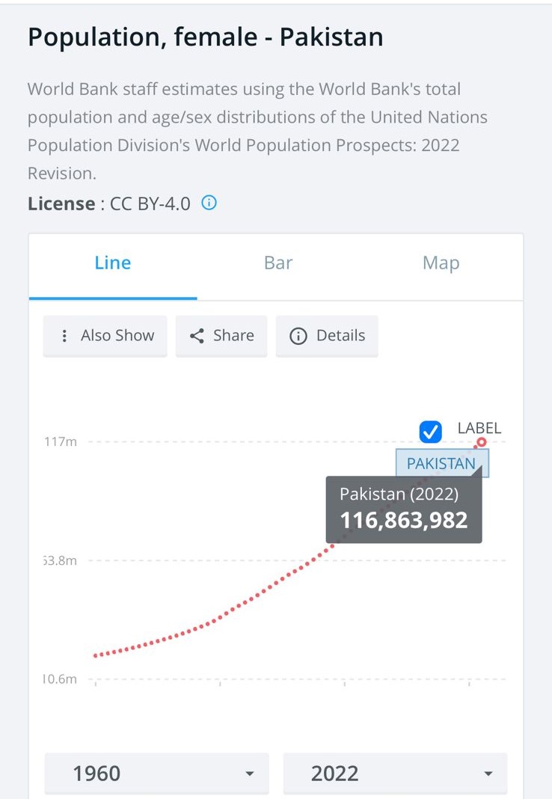Open the 1960 start year dropdown
This screenshot has height=799, width=552.
pyautogui.click(x=156, y=773)
